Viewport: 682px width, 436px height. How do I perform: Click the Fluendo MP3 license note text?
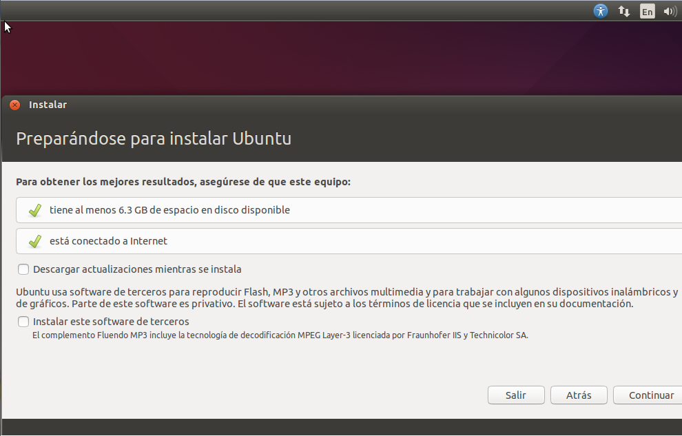tap(280, 335)
